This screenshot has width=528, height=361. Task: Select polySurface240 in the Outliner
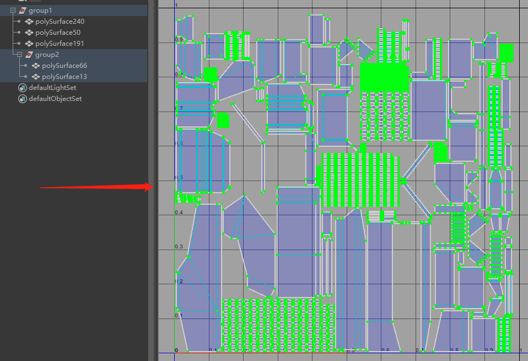point(61,21)
